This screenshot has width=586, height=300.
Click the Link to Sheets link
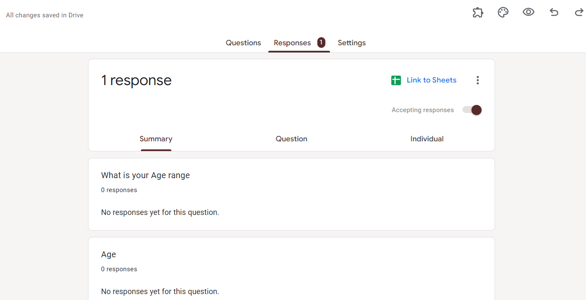[432, 80]
